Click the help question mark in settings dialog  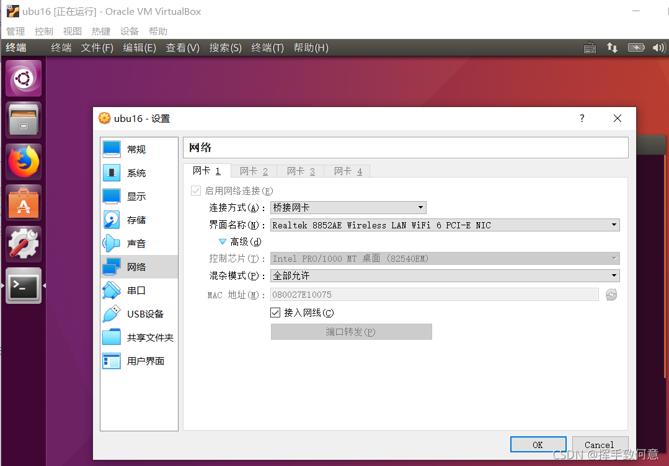tap(582, 118)
